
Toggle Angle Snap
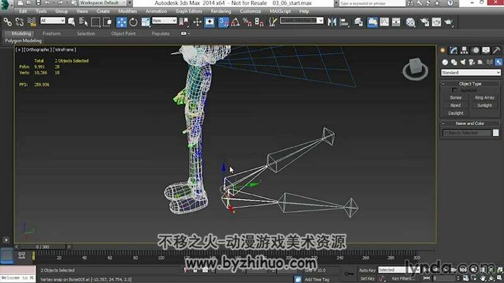[235, 22]
